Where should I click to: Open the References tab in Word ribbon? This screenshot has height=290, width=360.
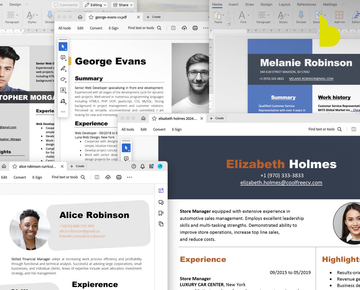[x=307, y=4]
